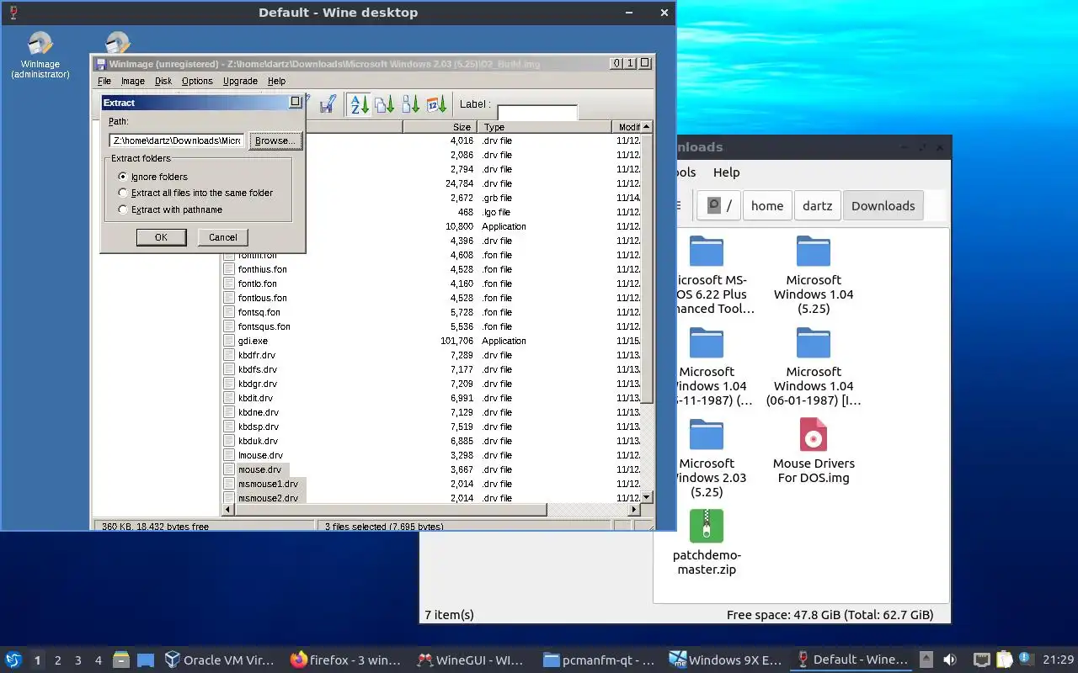Click the Extract path input field

pyautogui.click(x=177, y=140)
